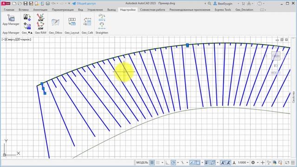Click the App Manager ribbon icon

click(x=11, y=18)
